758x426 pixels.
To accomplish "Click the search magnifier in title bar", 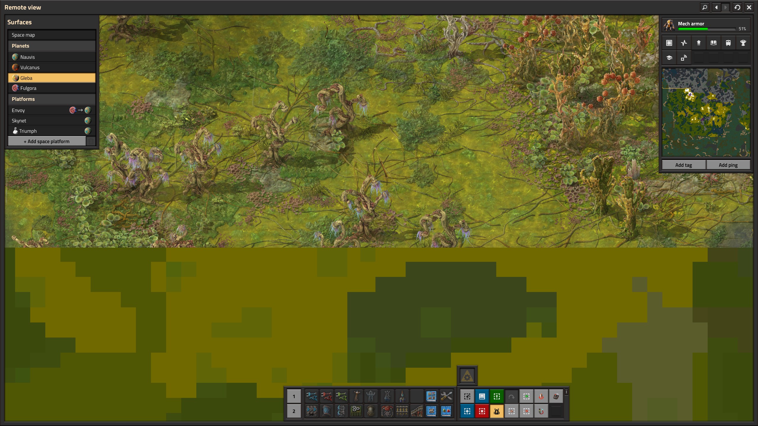I will click(705, 7).
